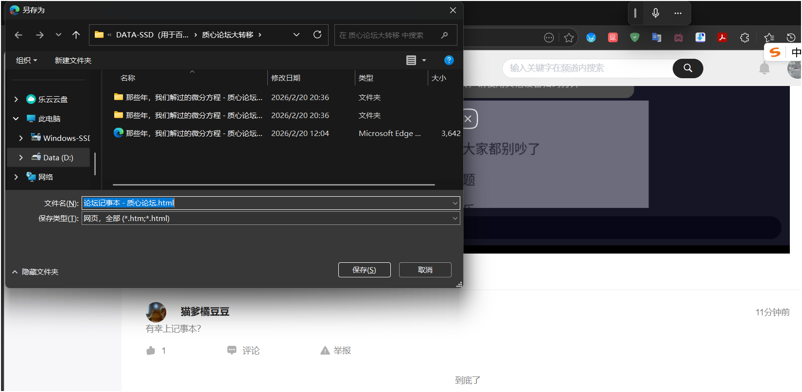Click the file name input field

266,203
